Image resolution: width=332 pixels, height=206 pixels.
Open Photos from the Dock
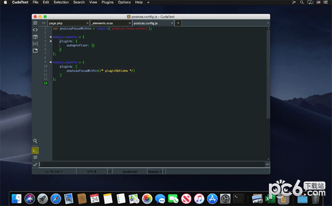click(x=147, y=199)
